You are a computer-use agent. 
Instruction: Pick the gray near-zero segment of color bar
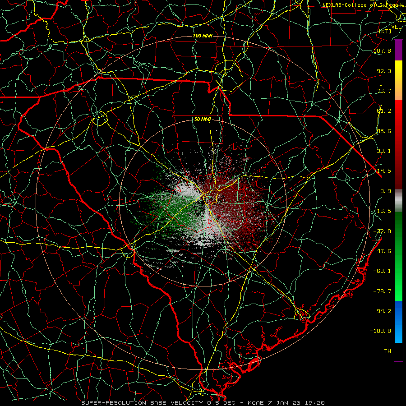point(398,199)
